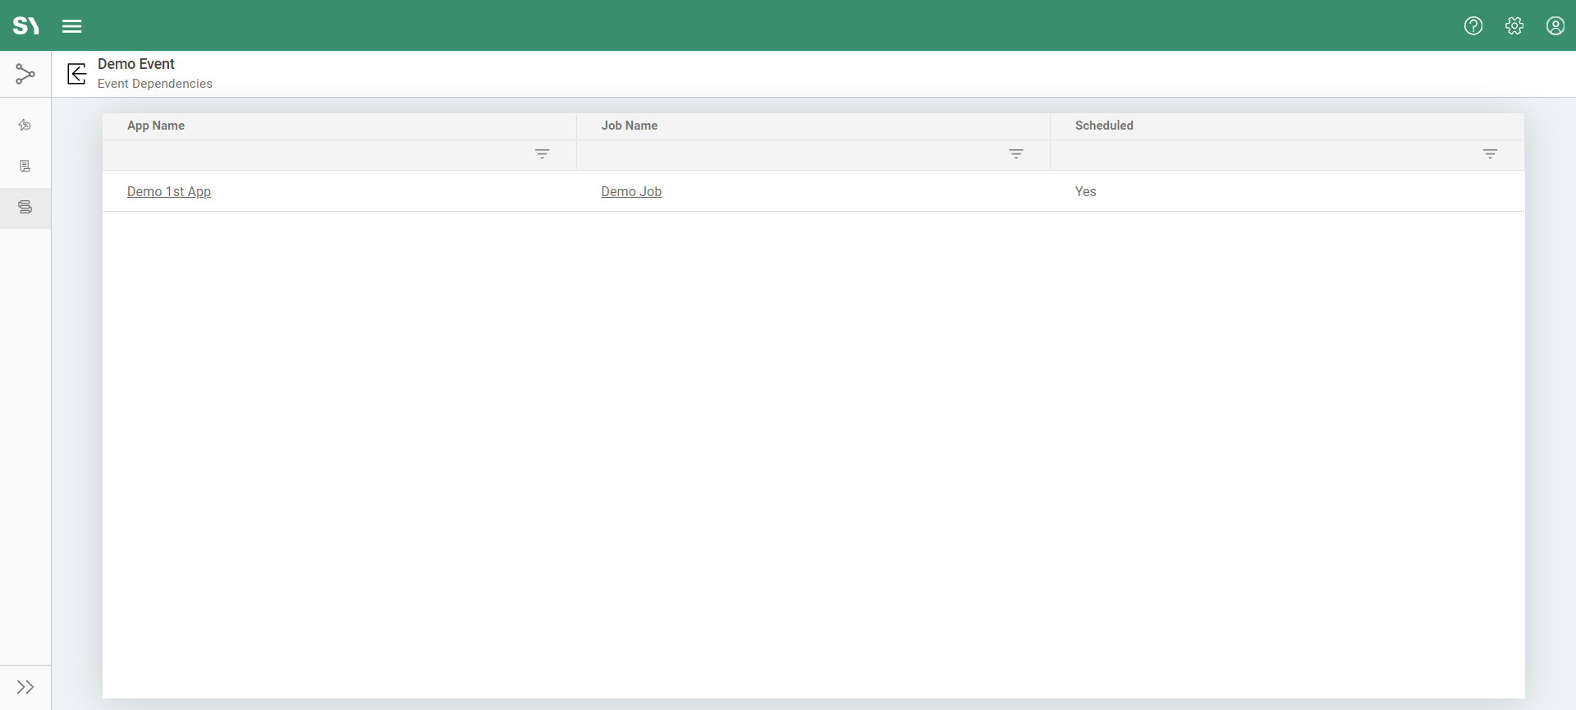
Task: Select the script document sidebar icon
Action: click(x=25, y=167)
